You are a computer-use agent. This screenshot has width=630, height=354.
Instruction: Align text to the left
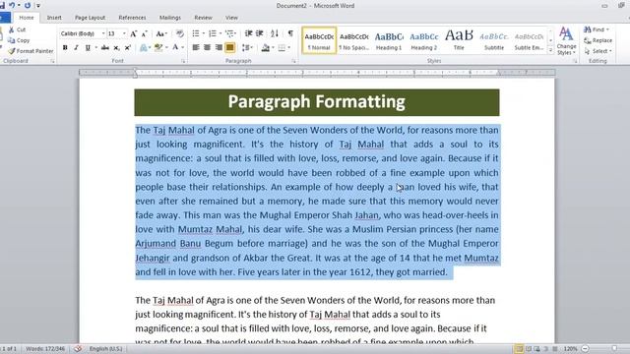click(196, 48)
